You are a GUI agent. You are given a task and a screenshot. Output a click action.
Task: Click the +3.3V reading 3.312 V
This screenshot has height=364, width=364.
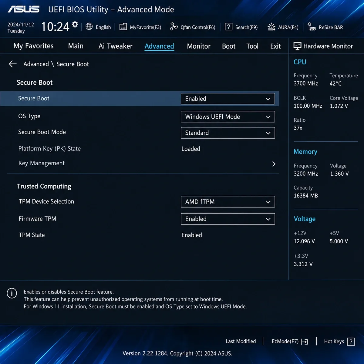pos(303,264)
